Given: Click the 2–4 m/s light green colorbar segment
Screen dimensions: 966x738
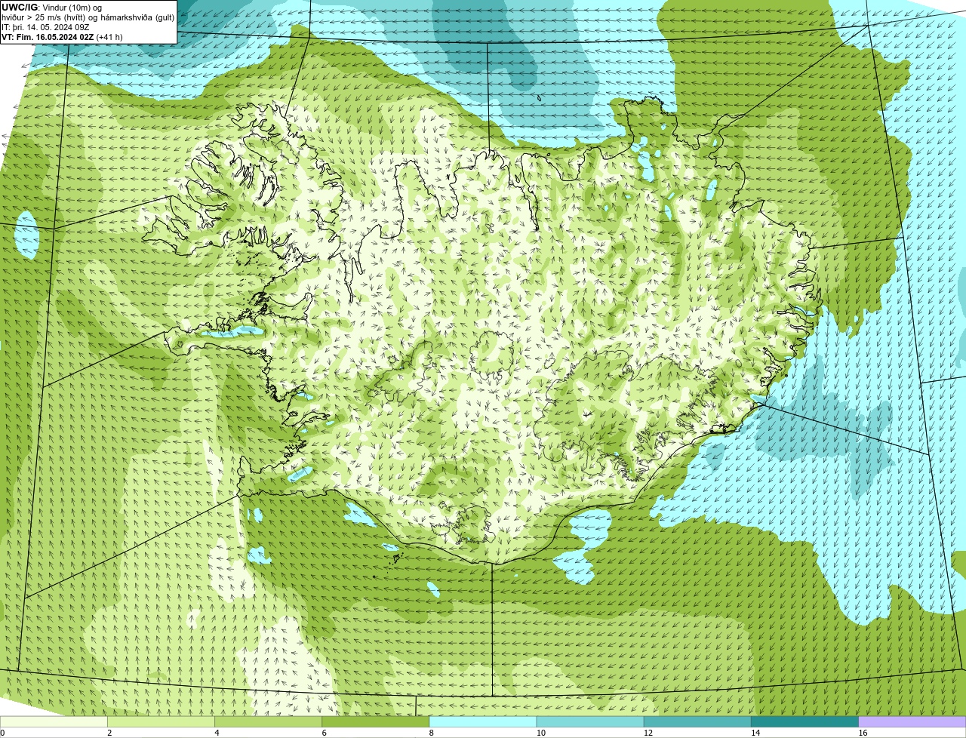Looking at the screenshot, I should coord(161,721).
